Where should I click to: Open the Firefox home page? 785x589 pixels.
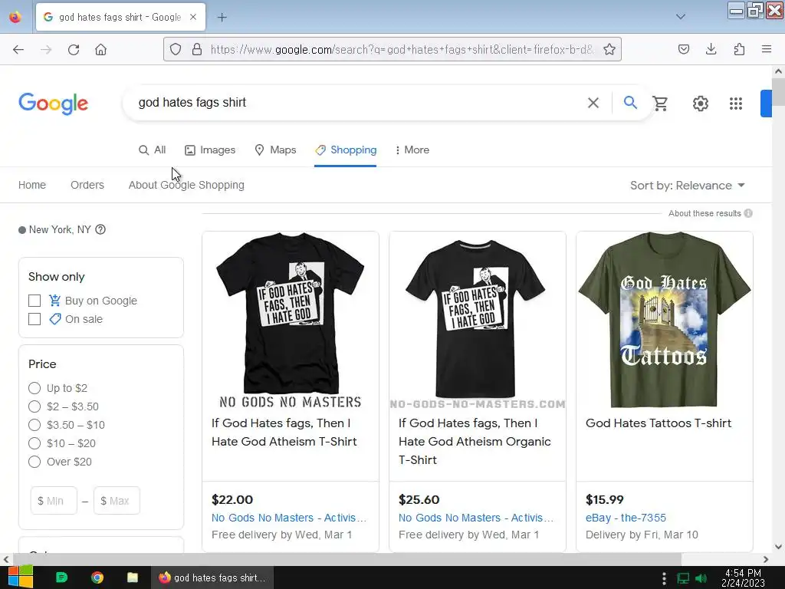pyautogui.click(x=100, y=50)
